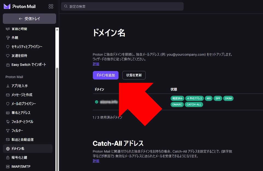
Task: Click the Easy Switch import icon
Action: (x=8, y=65)
